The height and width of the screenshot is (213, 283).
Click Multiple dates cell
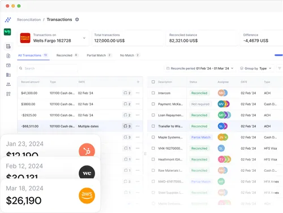click(x=88, y=126)
